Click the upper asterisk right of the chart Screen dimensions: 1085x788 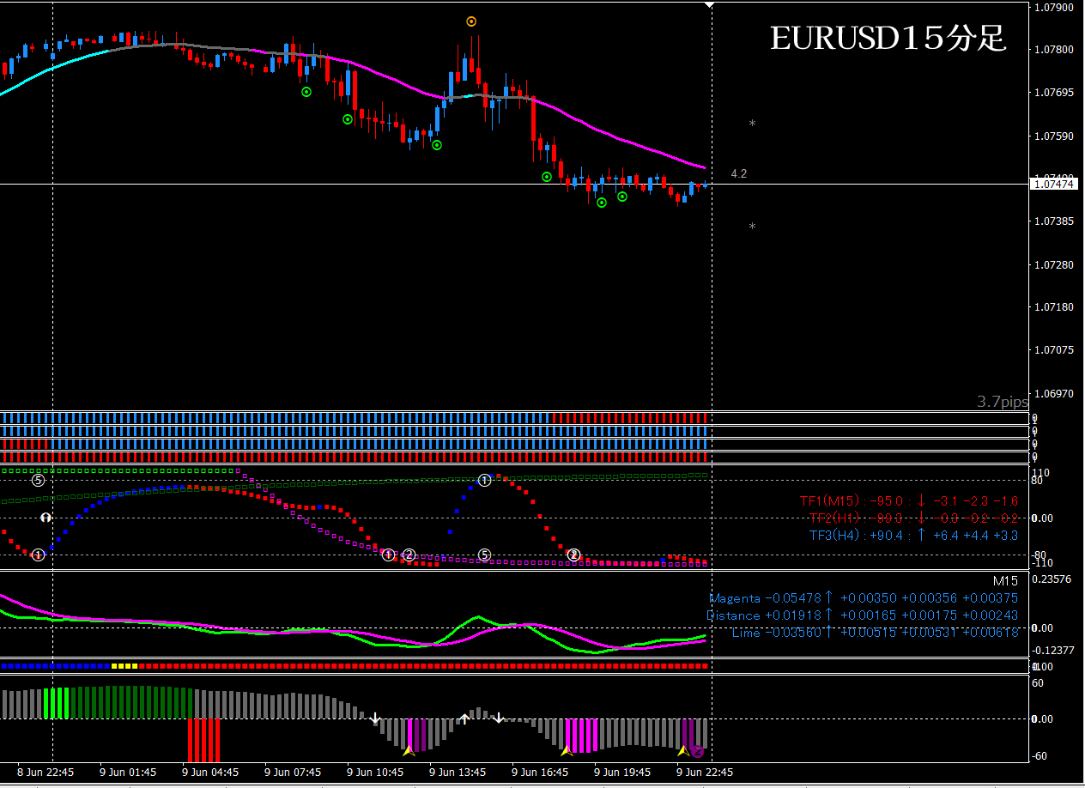[752, 124]
